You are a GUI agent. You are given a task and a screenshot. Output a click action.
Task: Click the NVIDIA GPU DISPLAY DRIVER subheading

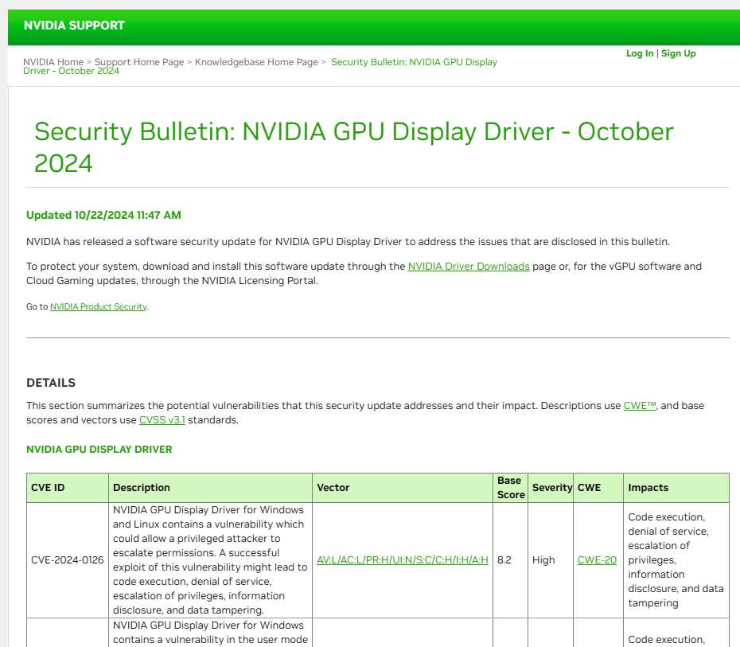[x=99, y=450]
